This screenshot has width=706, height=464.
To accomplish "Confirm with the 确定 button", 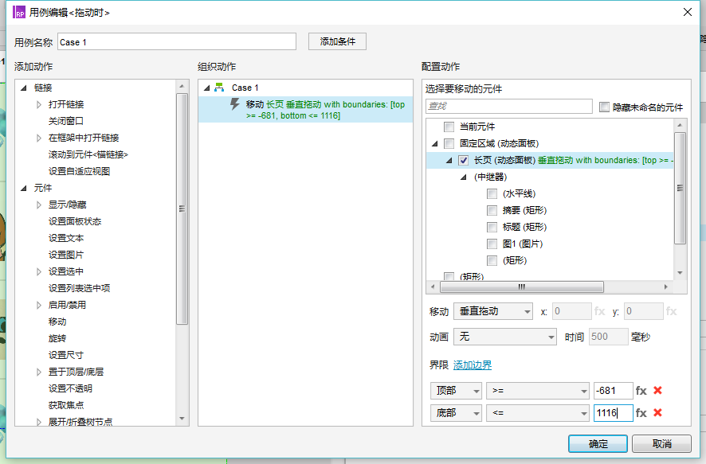I will click(x=598, y=444).
